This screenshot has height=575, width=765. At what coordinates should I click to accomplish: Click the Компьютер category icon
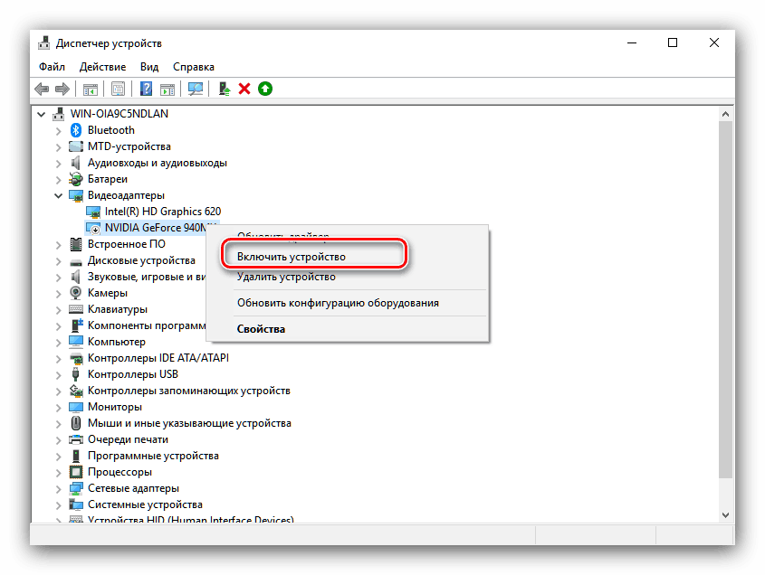point(76,342)
